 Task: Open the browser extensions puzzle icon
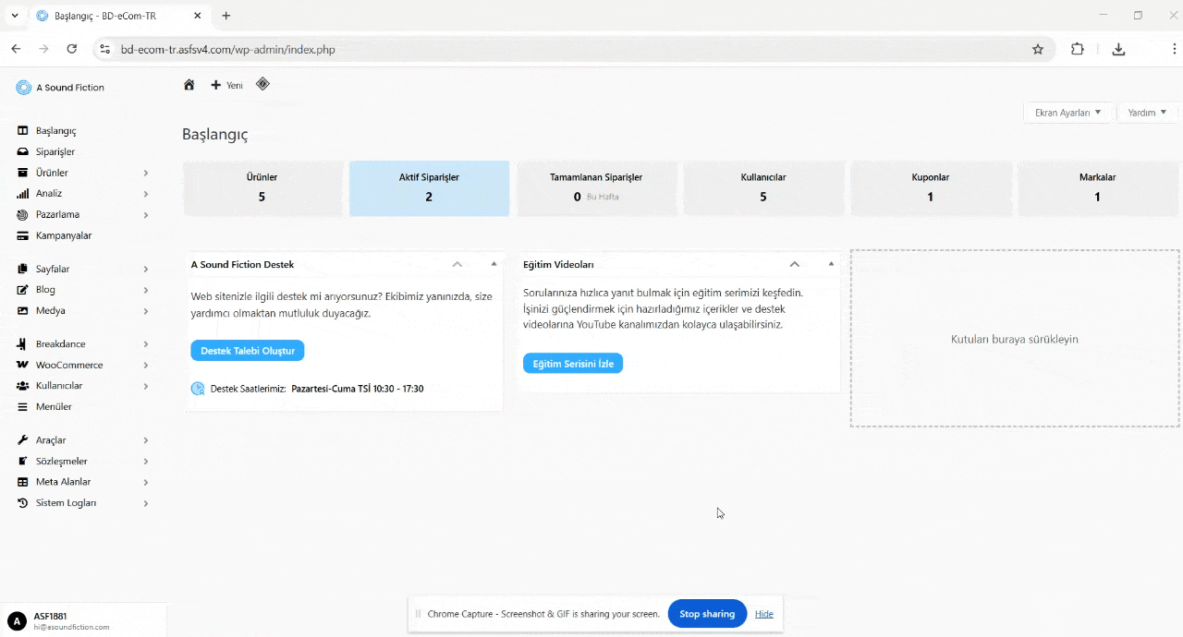pyautogui.click(x=1078, y=50)
